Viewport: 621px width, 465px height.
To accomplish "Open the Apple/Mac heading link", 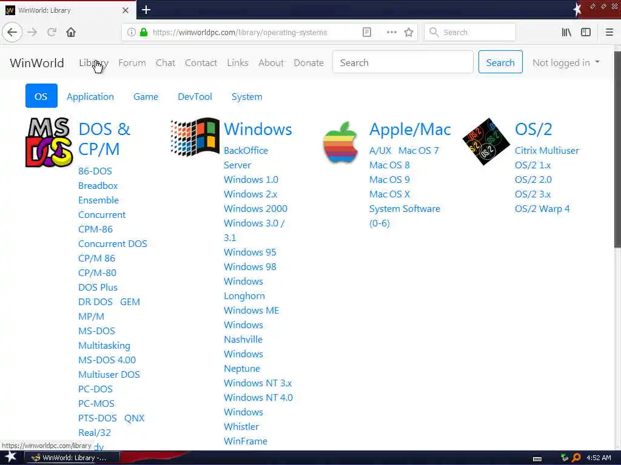I will click(x=410, y=129).
